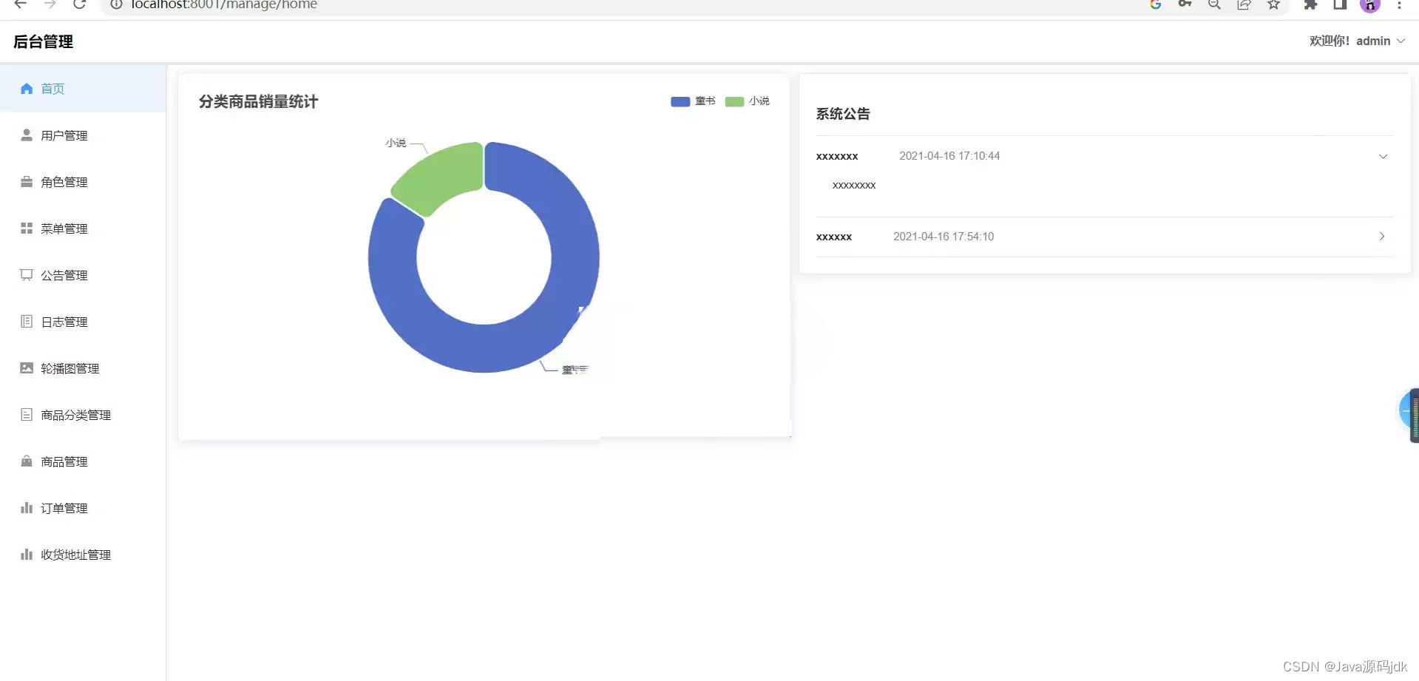
Task: Open the 日志管理 menu item
Action: click(x=83, y=322)
